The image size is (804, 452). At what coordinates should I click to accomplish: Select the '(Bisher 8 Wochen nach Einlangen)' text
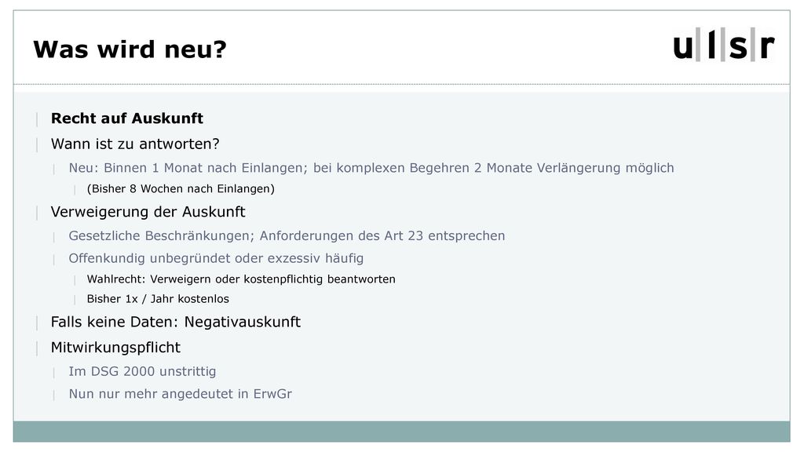[x=181, y=188]
